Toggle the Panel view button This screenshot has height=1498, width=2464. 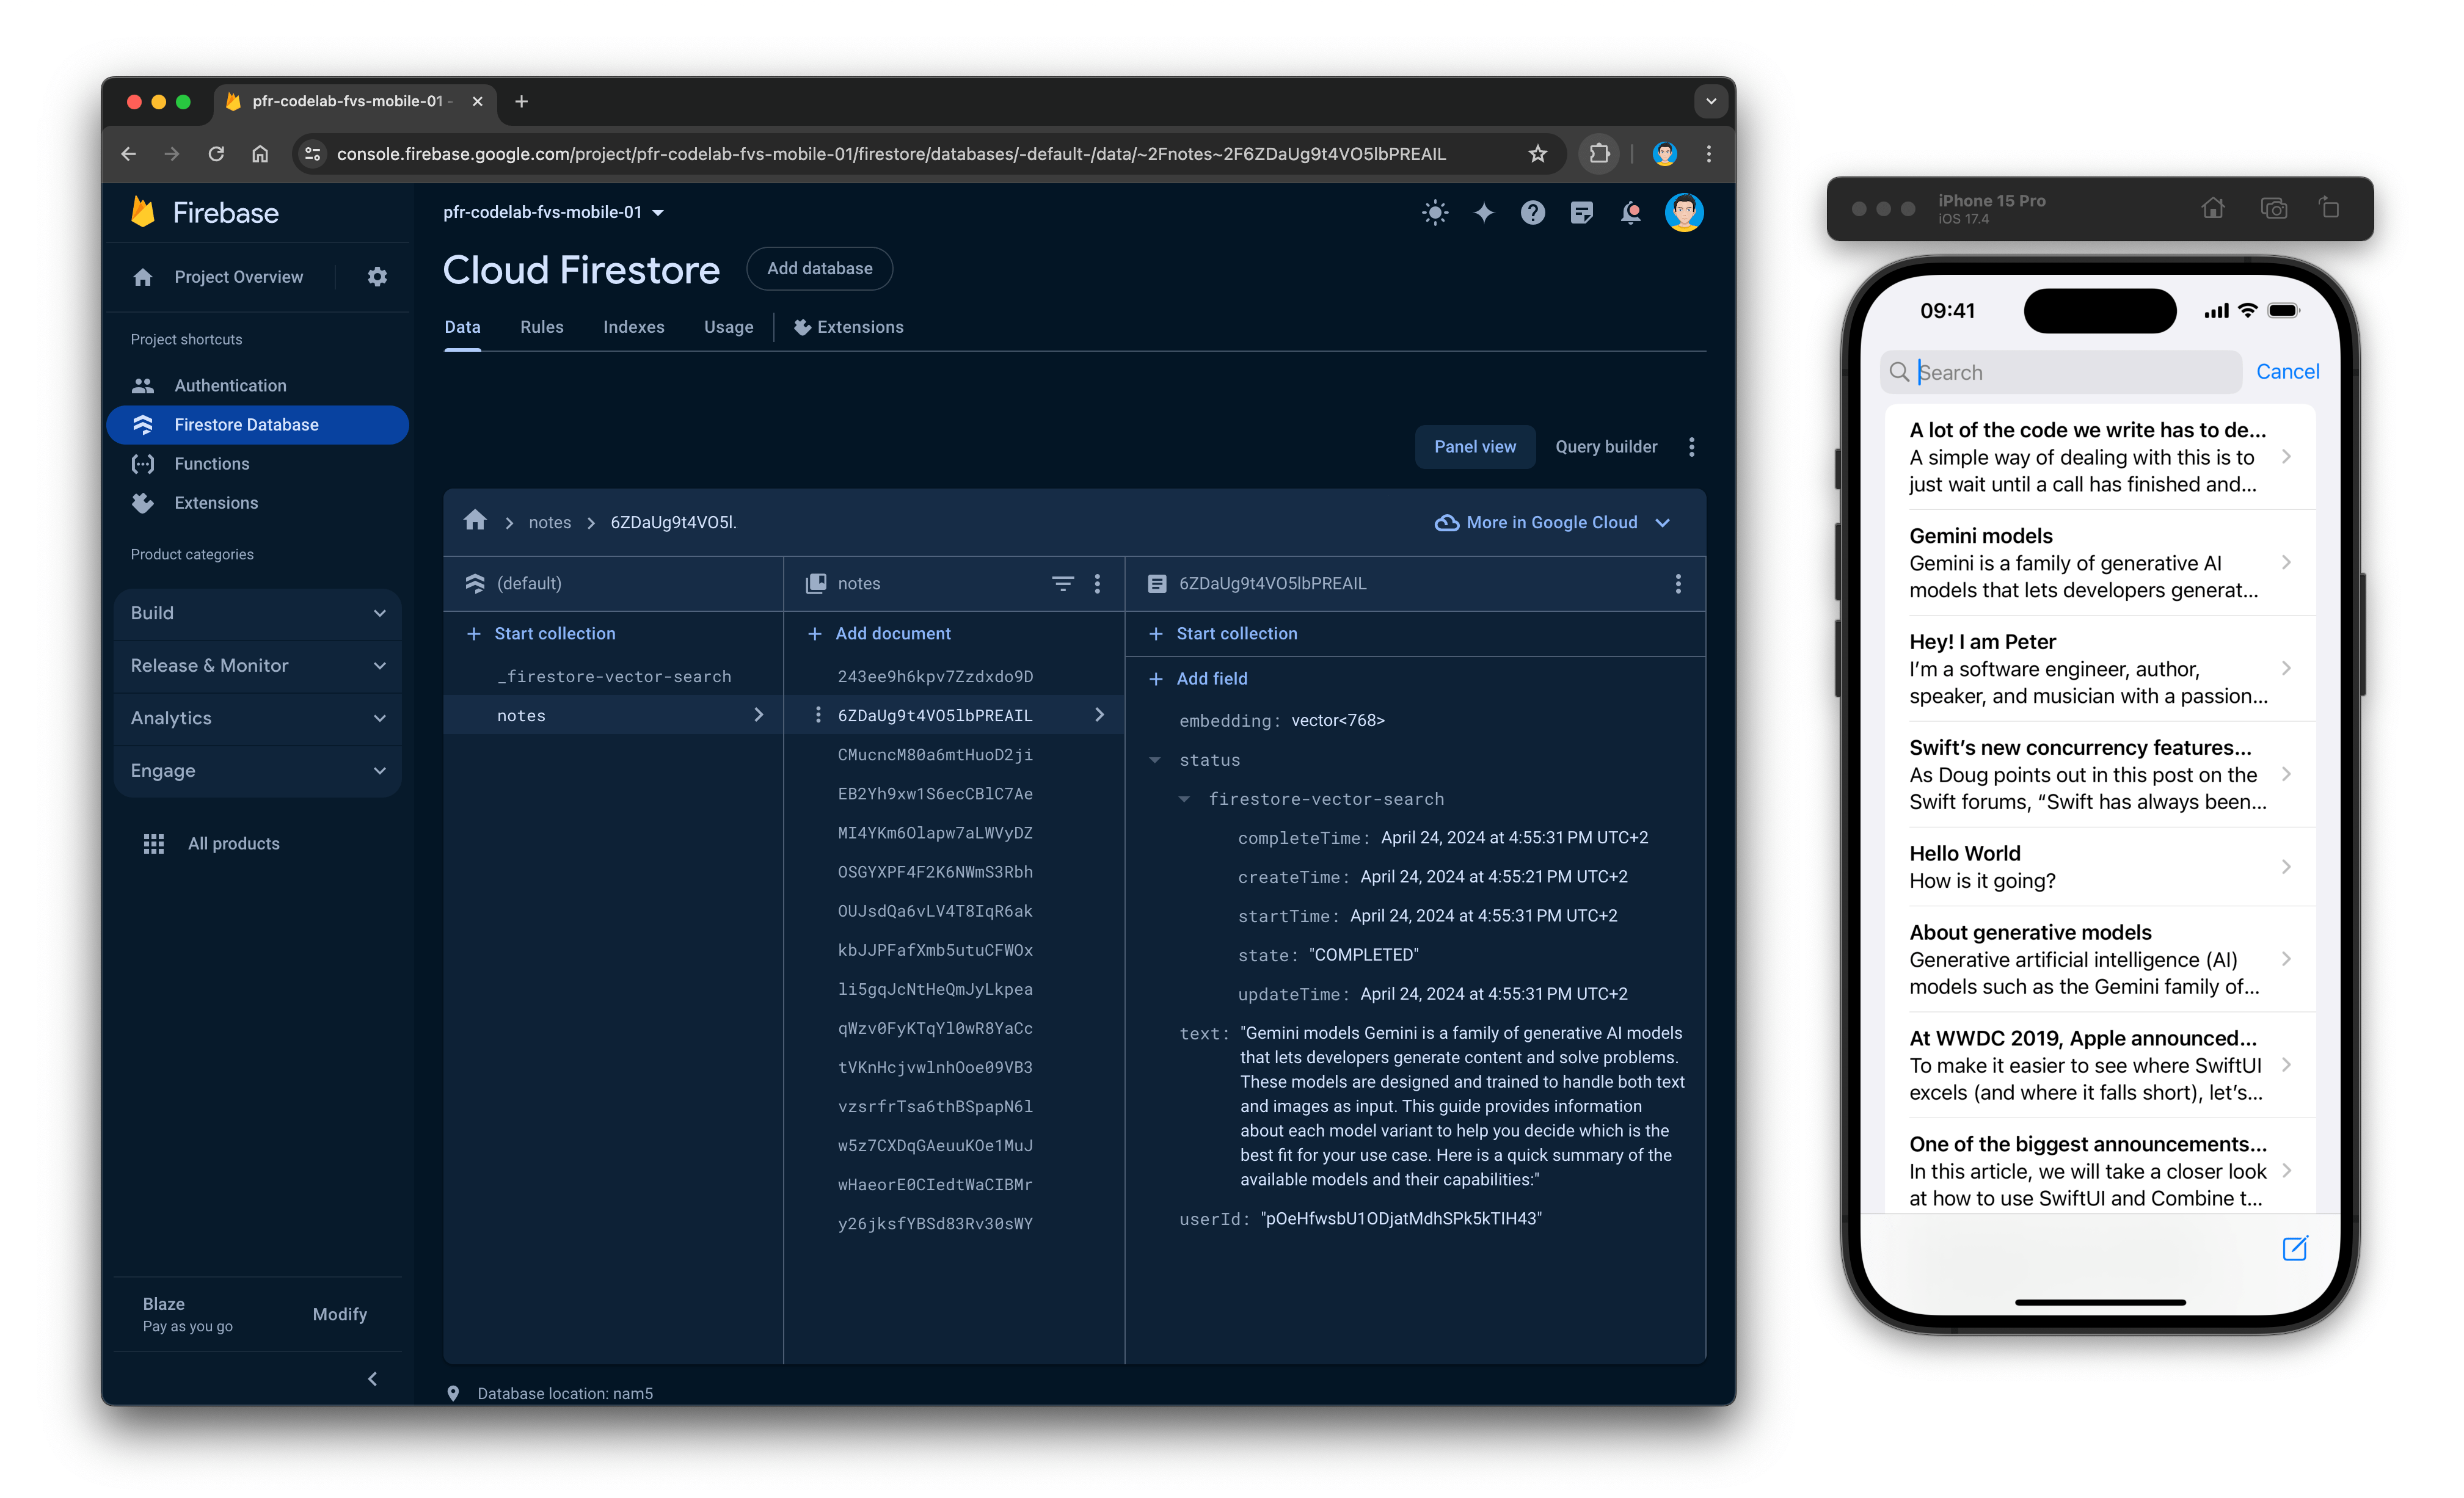point(1475,445)
